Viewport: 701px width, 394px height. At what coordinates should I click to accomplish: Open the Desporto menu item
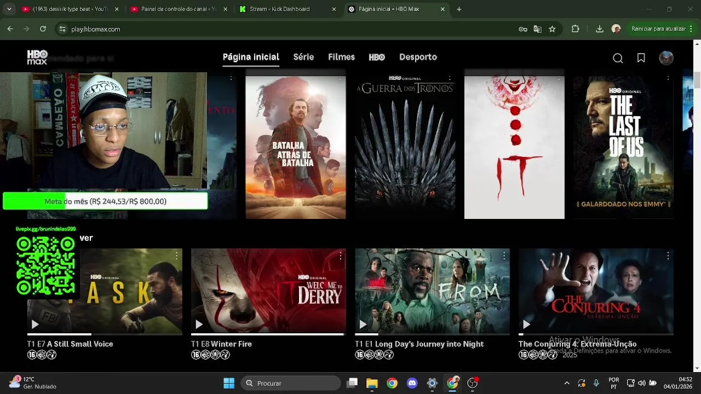(418, 57)
